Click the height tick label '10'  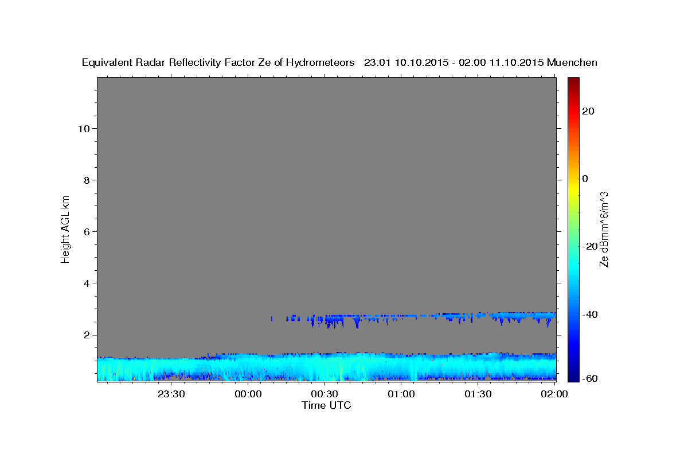pyautogui.click(x=83, y=128)
